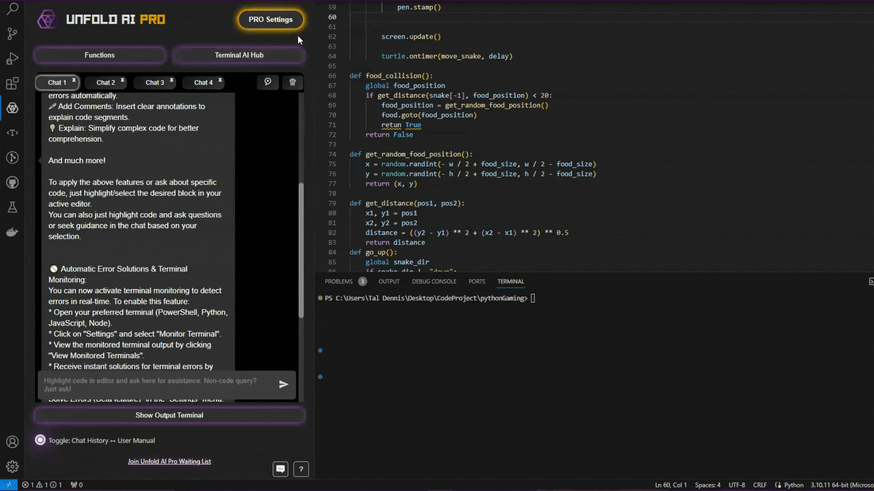Click Join Unfold AI Pro Waiting List link
This screenshot has height=491, width=874.
tap(169, 461)
